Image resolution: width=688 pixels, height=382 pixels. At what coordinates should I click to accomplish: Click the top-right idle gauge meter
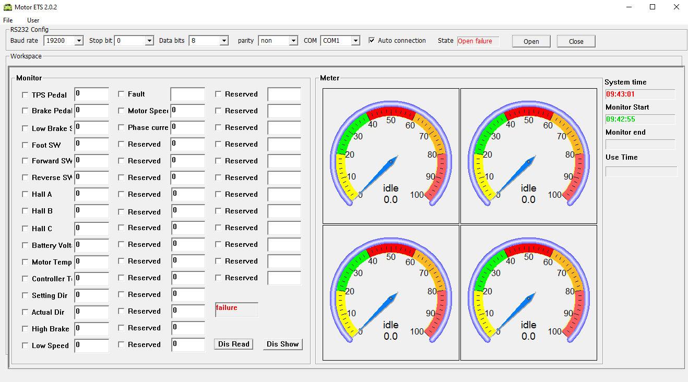tap(529, 156)
